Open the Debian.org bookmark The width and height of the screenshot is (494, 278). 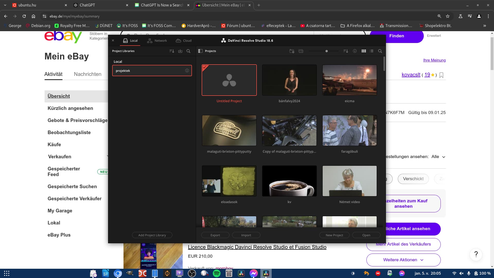pyautogui.click(x=38, y=26)
